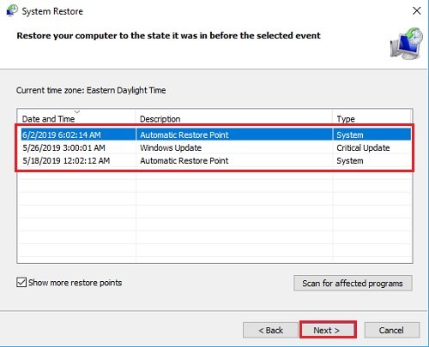
Task: Click the System type of the 5/18/2019 entry
Action: click(x=350, y=161)
